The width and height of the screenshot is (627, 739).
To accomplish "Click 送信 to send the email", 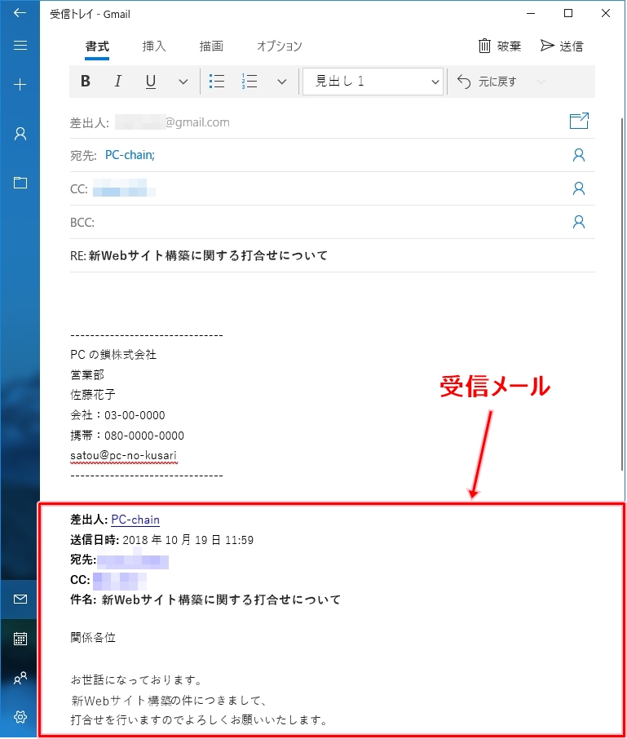I will pos(562,46).
